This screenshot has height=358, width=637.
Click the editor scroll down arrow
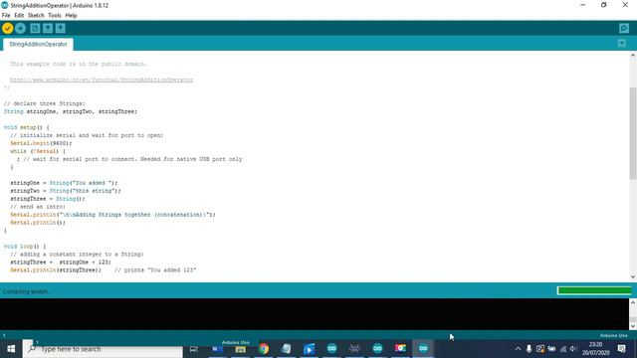pyautogui.click(x=633, y=276)
